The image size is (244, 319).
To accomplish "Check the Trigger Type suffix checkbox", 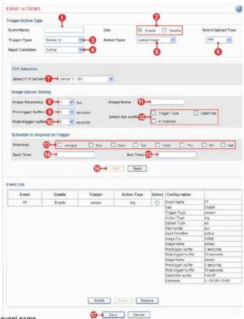I will tap(154, 113).
